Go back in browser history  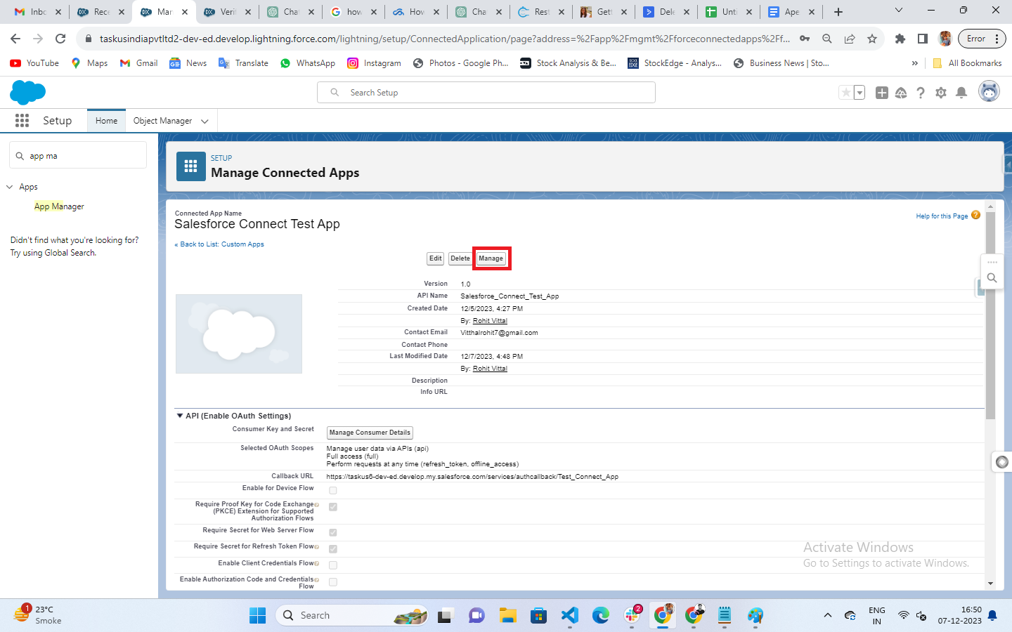point(15,39)
